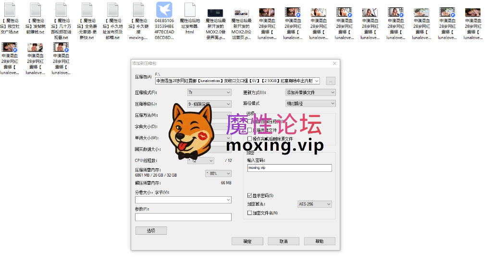Open the 压缩格式 7z dropdown

click(209, 93)
